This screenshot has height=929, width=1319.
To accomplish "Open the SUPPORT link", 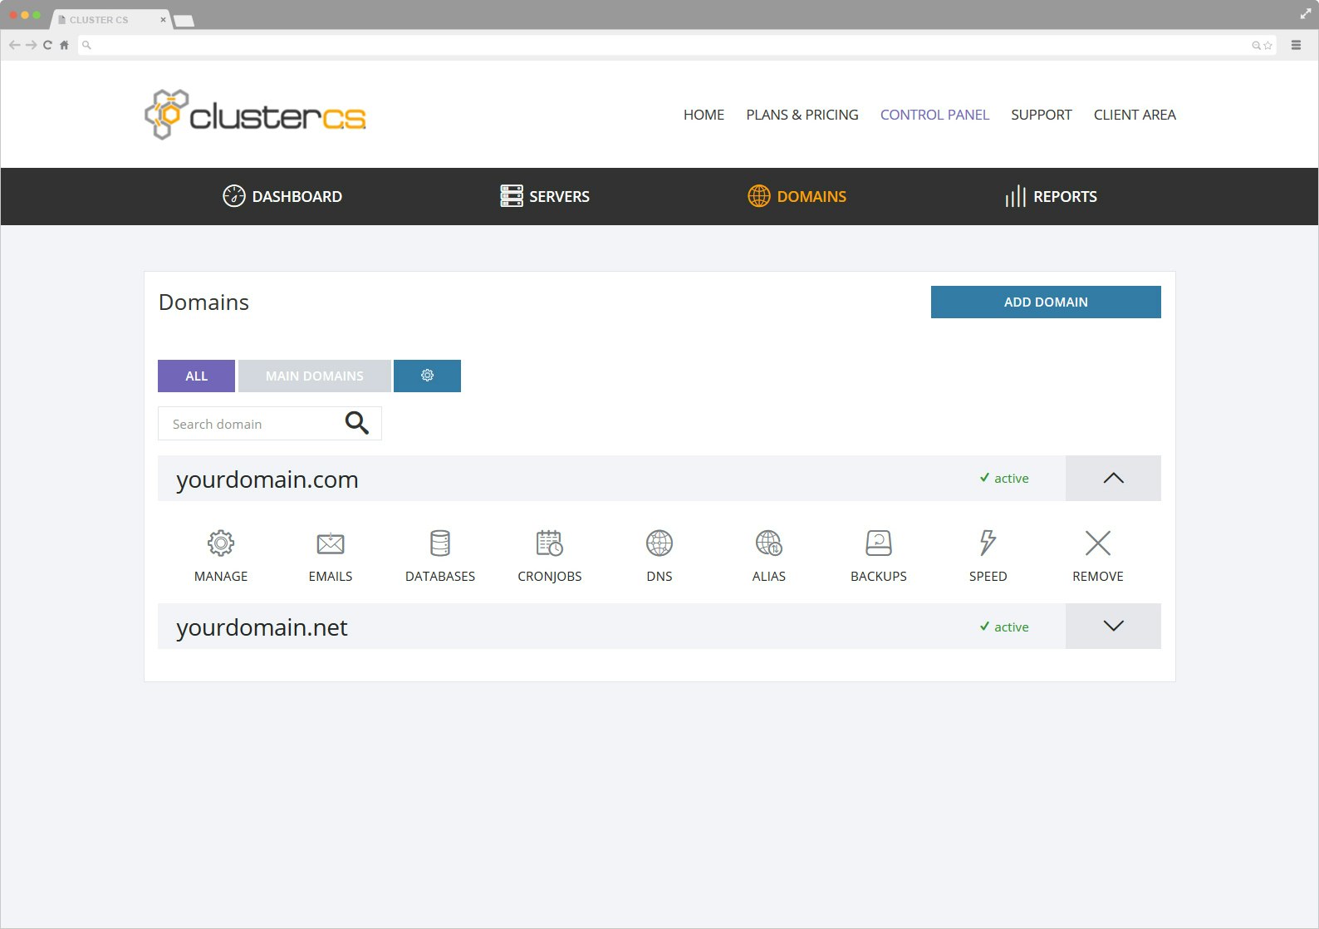I will point(1041,115).
